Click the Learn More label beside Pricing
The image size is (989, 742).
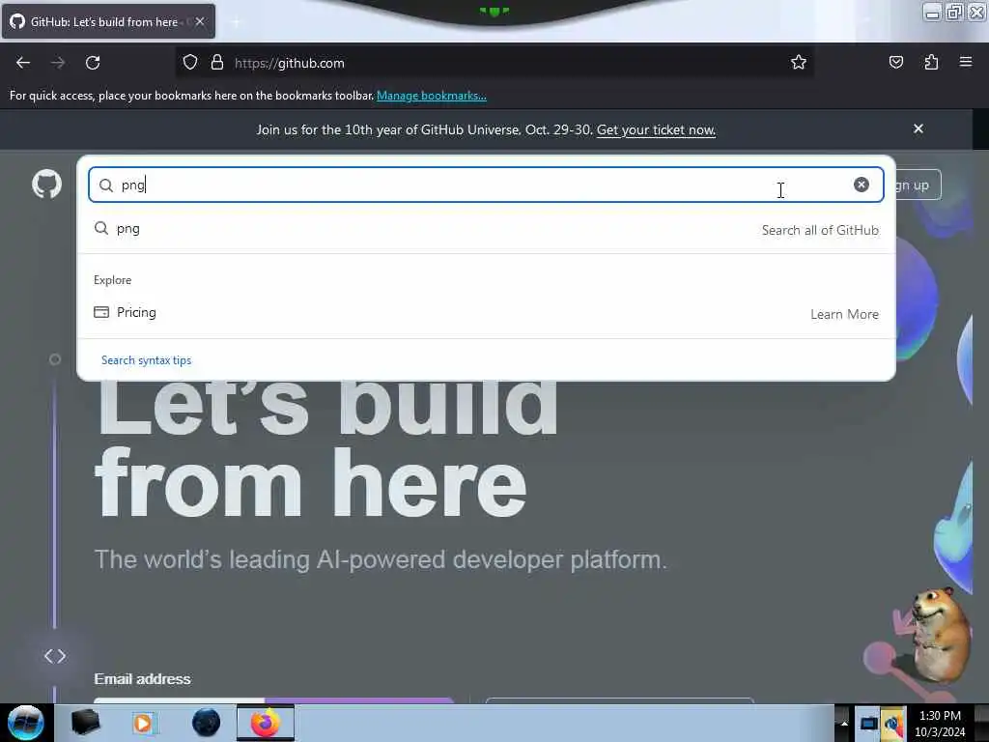coord(844,314)
